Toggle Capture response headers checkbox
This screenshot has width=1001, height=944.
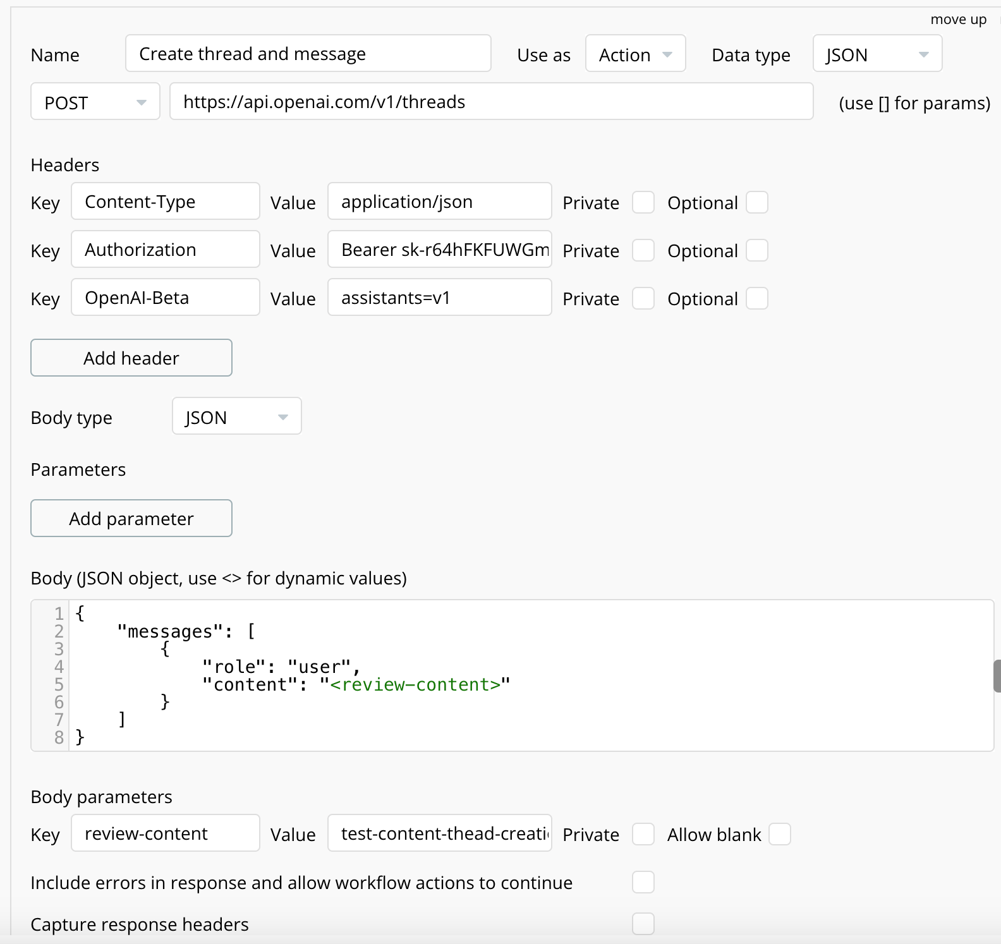pos(643,924)
